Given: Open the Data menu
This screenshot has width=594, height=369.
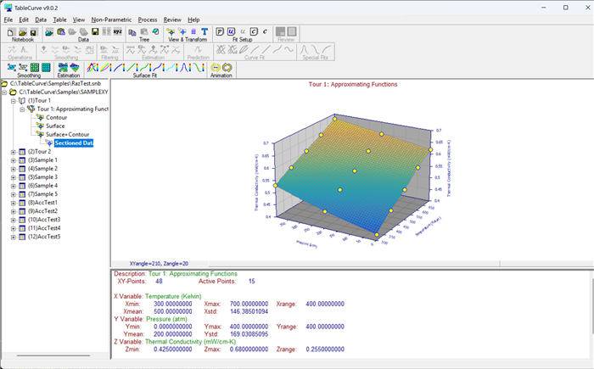Looking at the screenshot, I should [41, 20].
